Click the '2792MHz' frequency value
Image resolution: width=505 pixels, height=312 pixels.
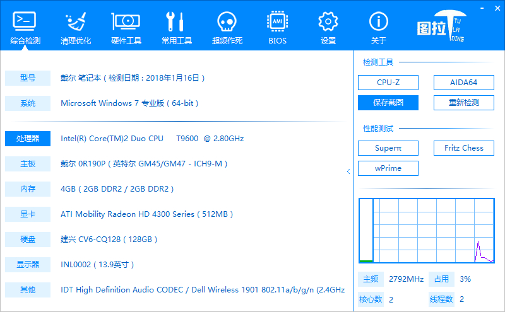(x=406, y=279)
